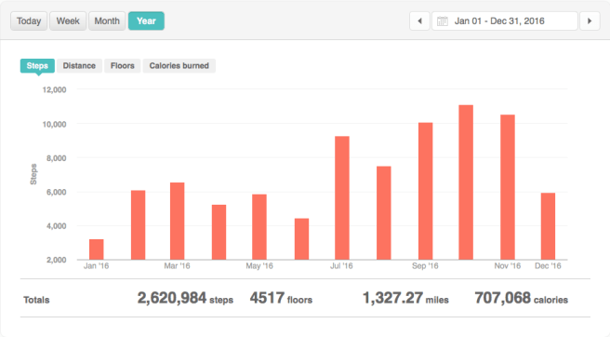Switch to Week view
This screenshot has height=337, width=610.
pos(68,21)
